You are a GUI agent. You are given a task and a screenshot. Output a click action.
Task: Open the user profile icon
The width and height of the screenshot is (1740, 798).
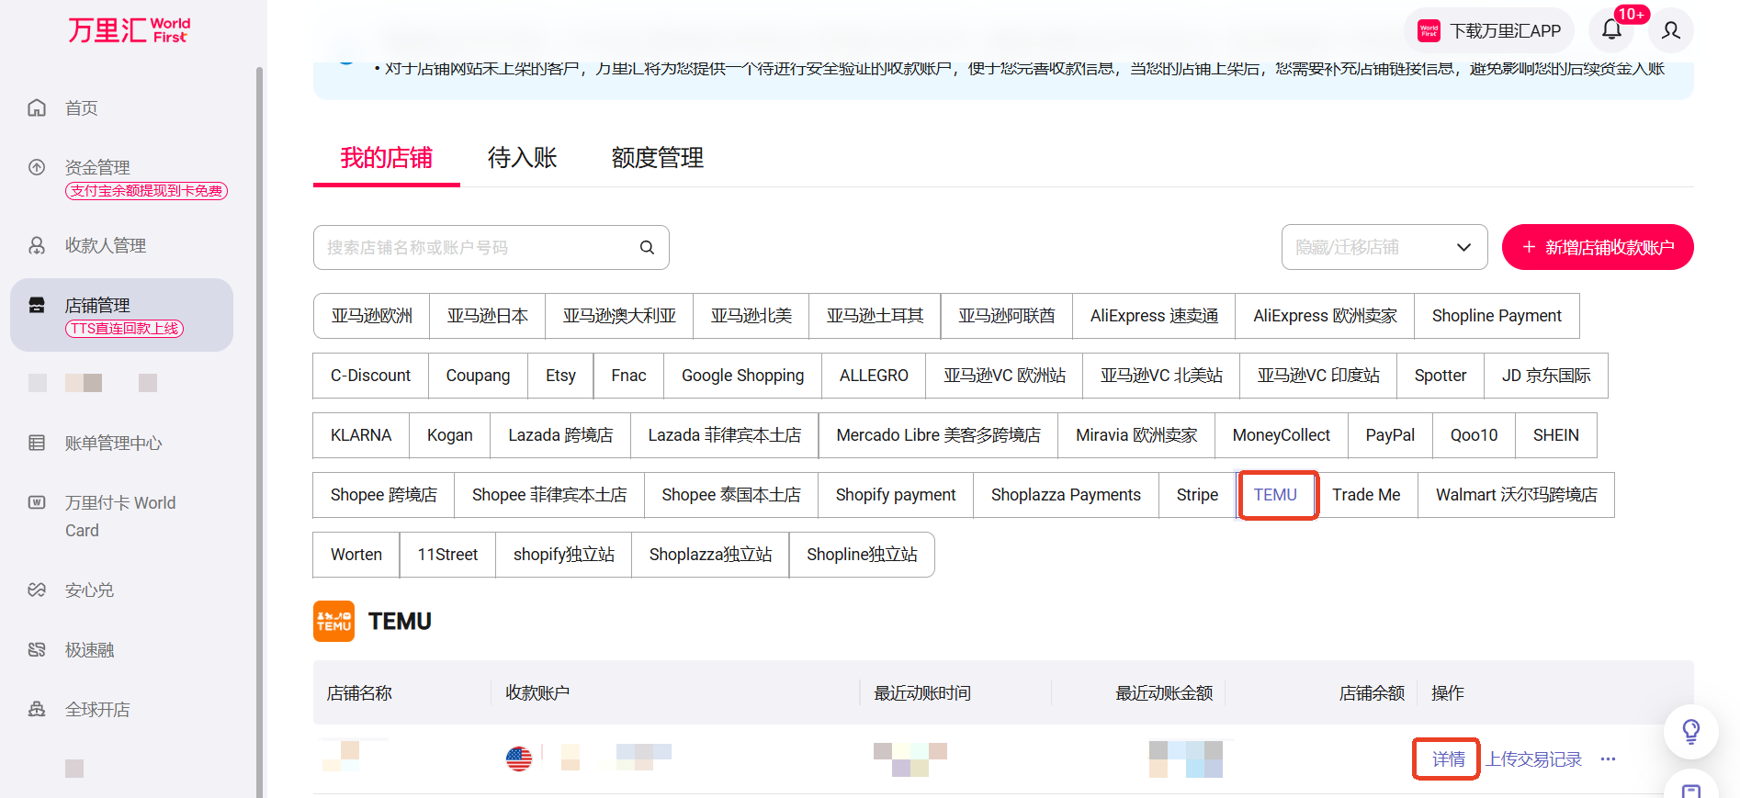click(x=1671, y=30)
